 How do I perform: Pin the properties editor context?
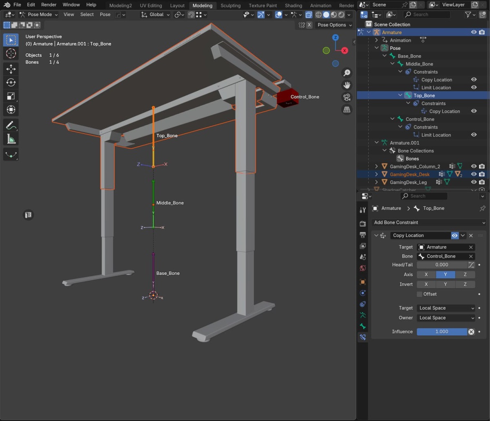(482, 208)
